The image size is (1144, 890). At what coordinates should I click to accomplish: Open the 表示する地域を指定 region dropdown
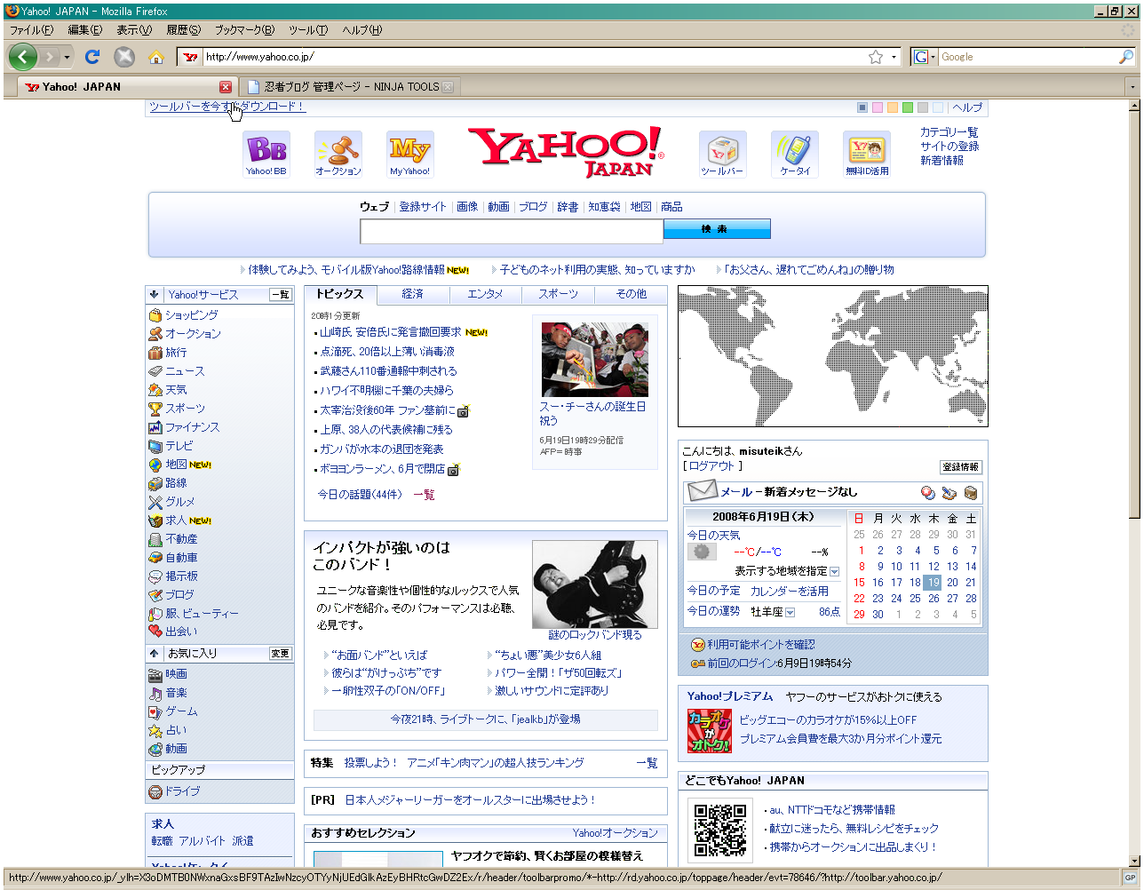[x=834, y=571]
